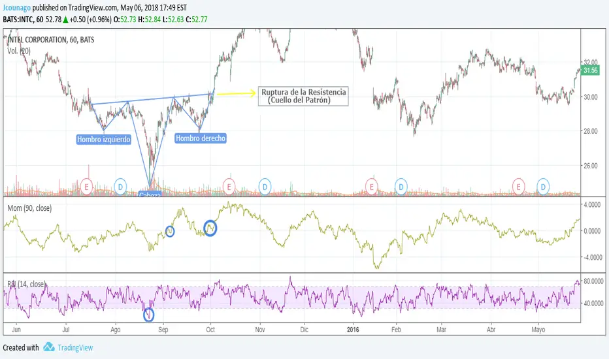This screenshot has height=359, width=609.
Task: Click the 4.0000 momentum axis label
Action: (x=592, y=204)
